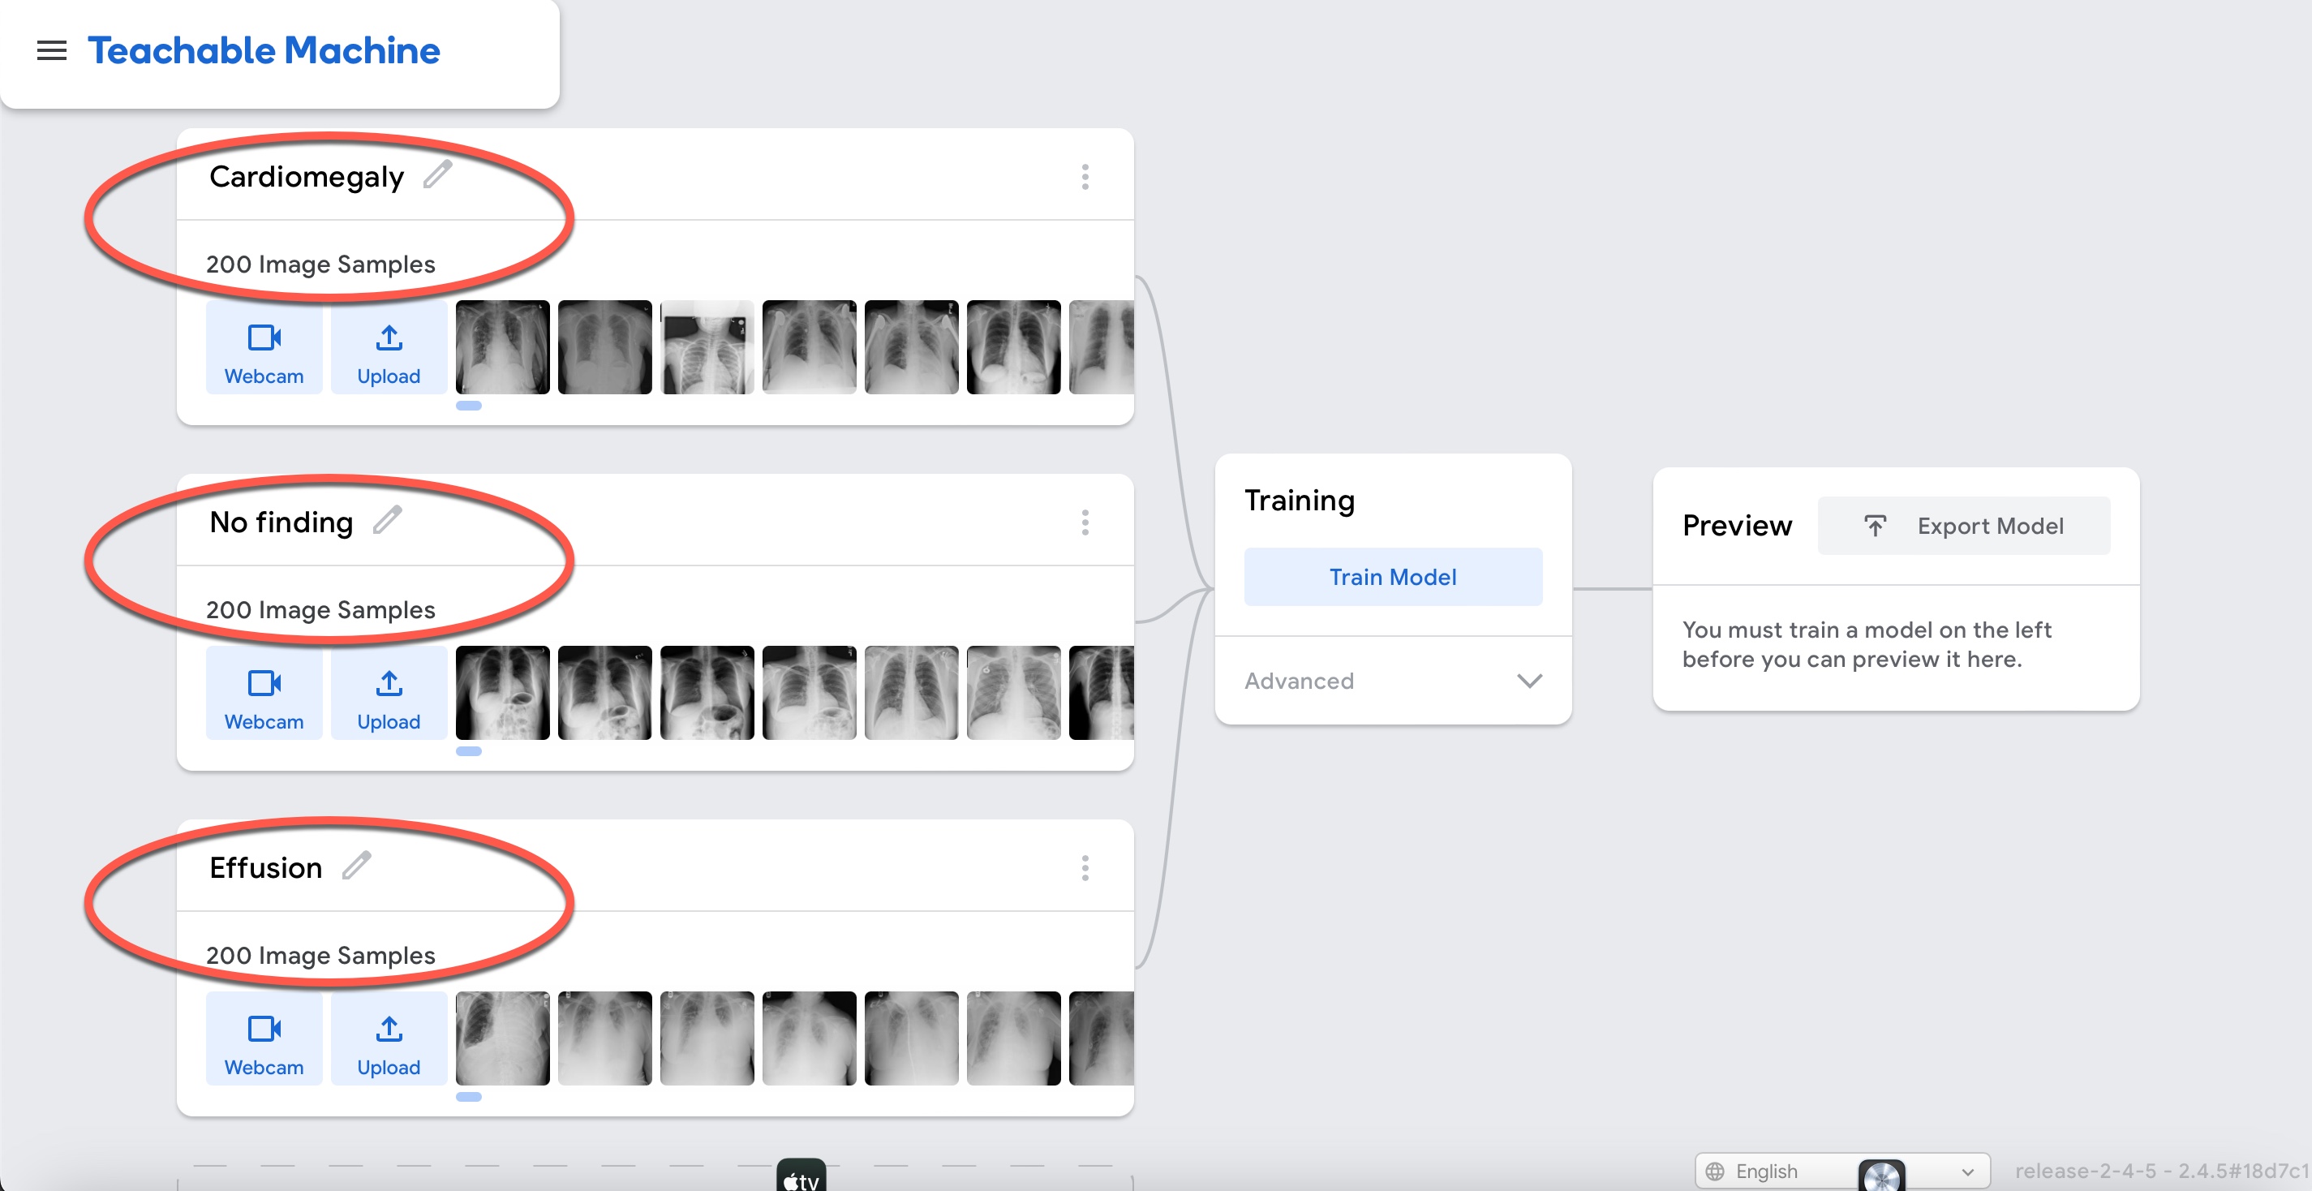Expand the Advanced training settings

point(1392,681)
